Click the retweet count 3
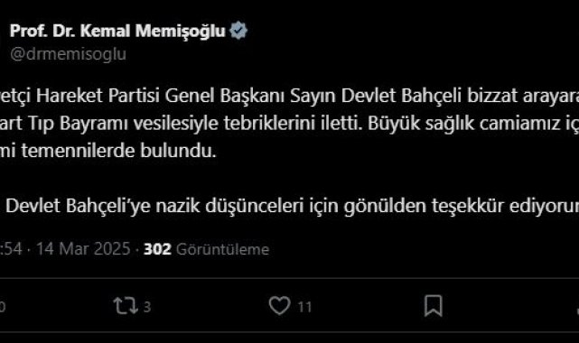This screenshot has width=579, height=343. 147,307
